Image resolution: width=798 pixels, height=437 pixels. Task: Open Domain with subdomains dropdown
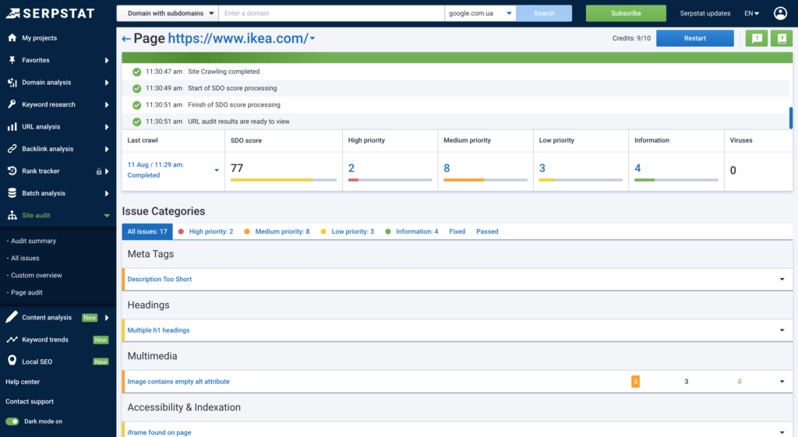[168, 13]
